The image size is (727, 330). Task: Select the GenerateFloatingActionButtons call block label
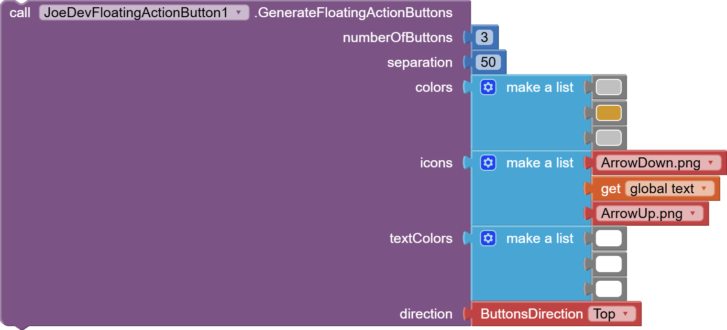click(353, 12)
